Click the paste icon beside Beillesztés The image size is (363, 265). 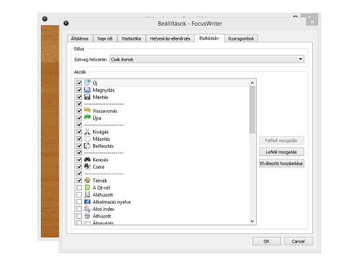point(87,146)
